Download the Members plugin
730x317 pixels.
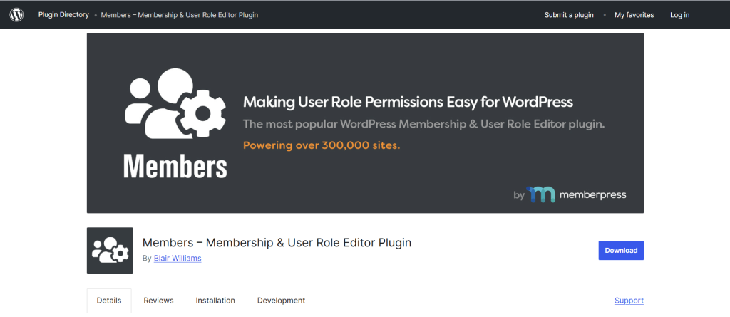621,251
